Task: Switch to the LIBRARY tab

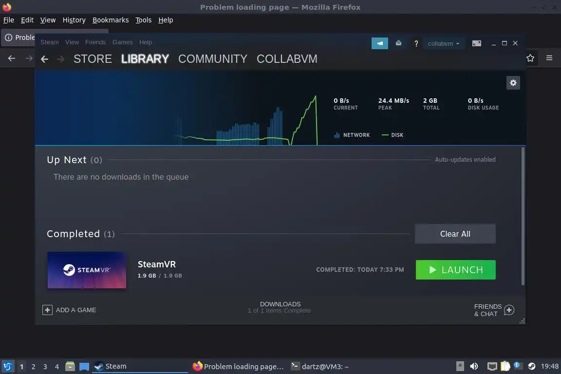Action: tap(145, 59)
